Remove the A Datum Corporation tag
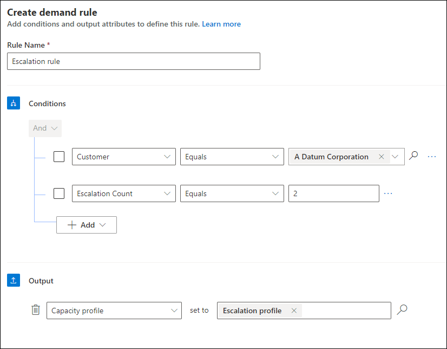This screenshot has height=349, width=447. [382, 157]
